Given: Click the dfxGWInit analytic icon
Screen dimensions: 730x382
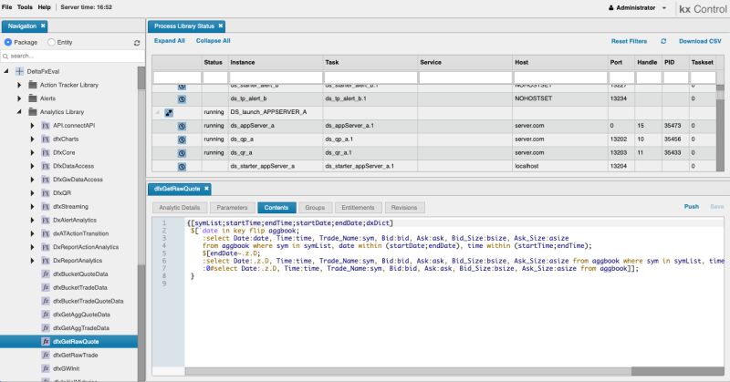Looking at the screenshot, I should [x=46, y=368].
